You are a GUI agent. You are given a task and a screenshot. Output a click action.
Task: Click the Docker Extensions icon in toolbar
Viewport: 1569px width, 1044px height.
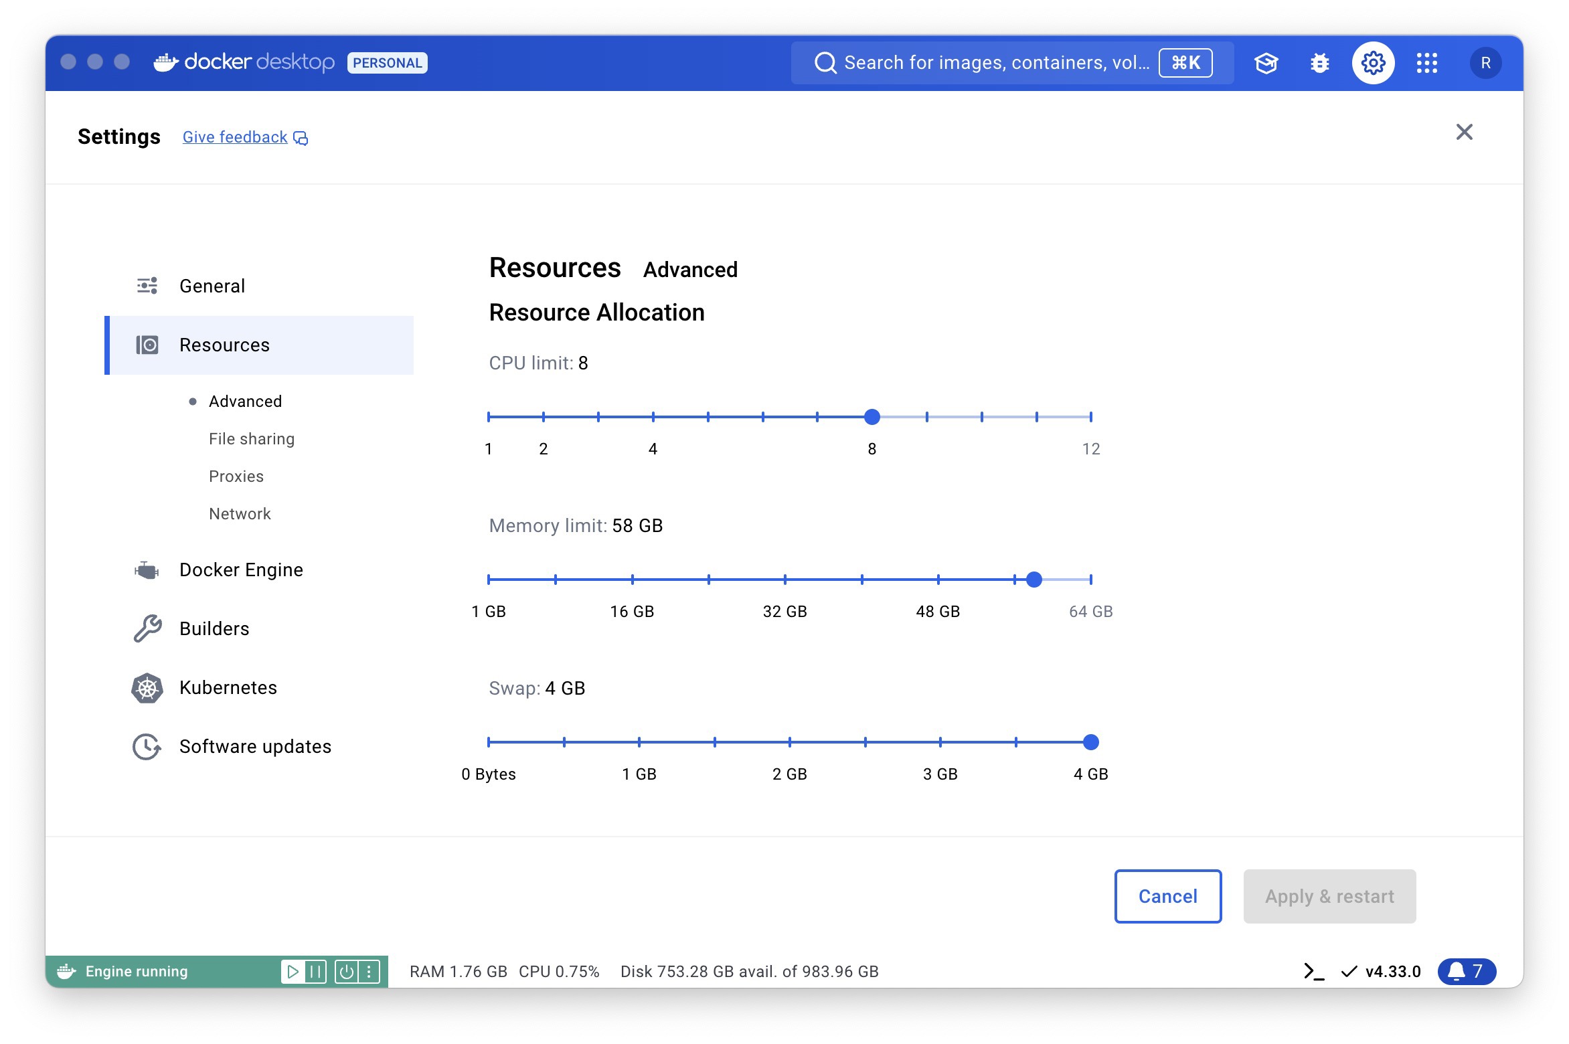click(1424, 61)
